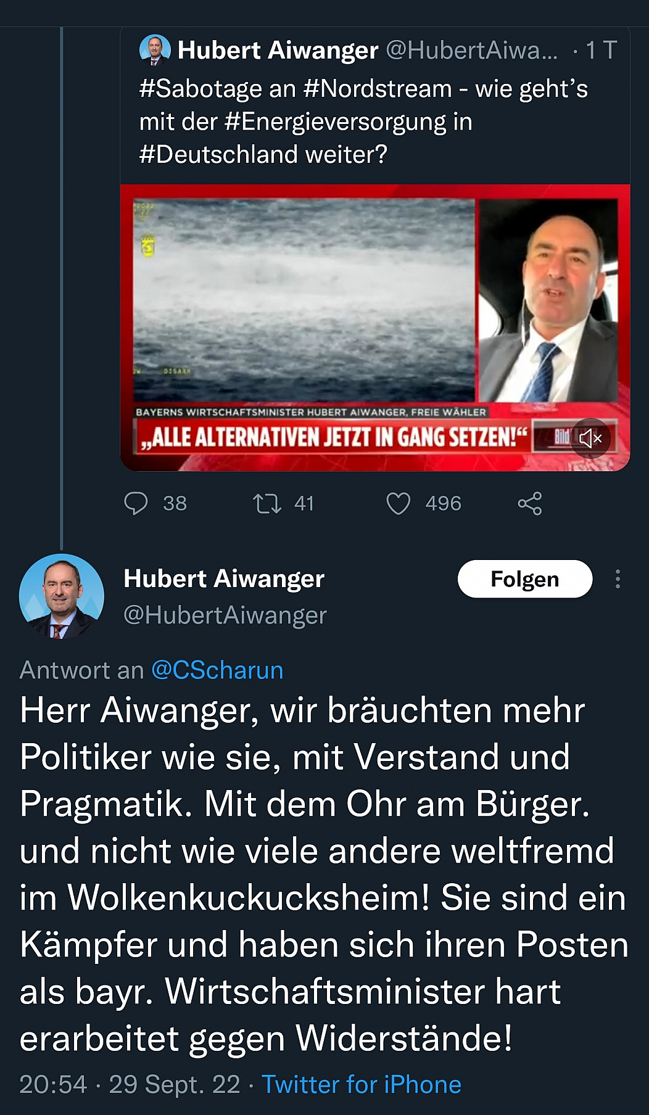Viewport: 649px width, 1115px height.
Task: Tap the 496 likes count
Action: tap(443, 503)
